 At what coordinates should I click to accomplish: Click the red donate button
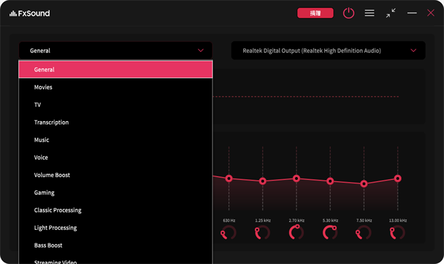[x=315, y=13]
